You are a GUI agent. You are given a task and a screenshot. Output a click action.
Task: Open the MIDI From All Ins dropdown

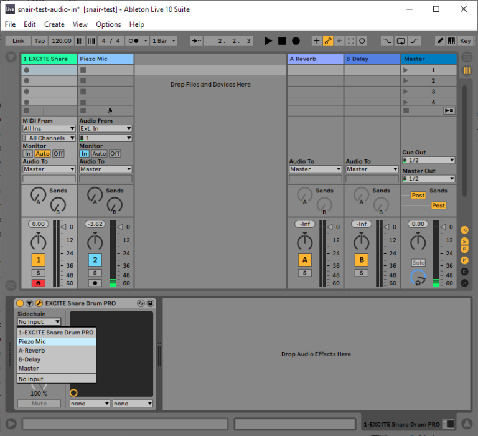[x=49, y=129]
